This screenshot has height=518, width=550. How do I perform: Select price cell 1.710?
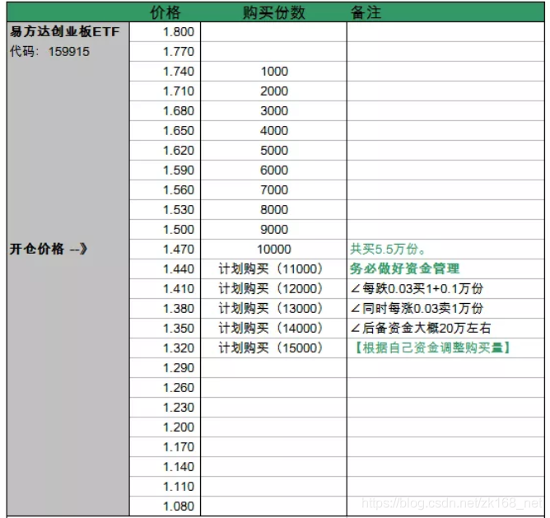pos(165,91)
